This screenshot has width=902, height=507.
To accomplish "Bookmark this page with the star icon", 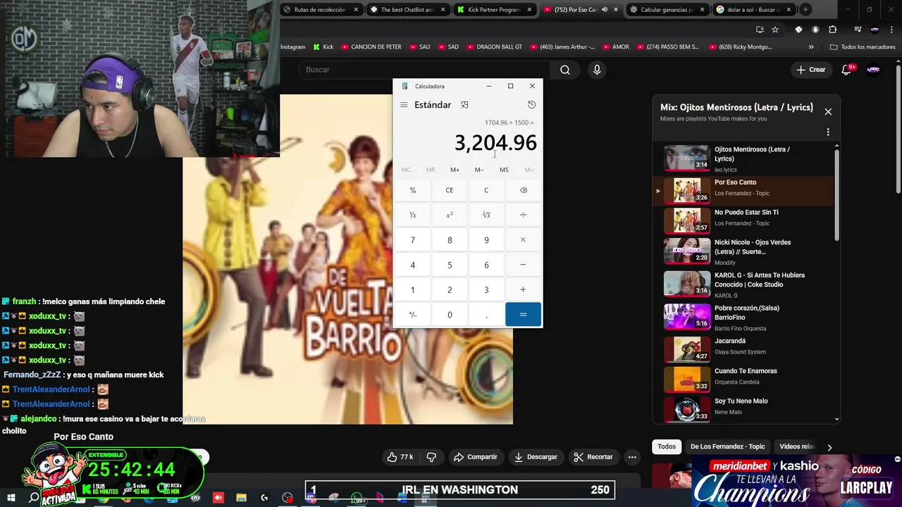I will pyautogui.click(x=775, y=30).
